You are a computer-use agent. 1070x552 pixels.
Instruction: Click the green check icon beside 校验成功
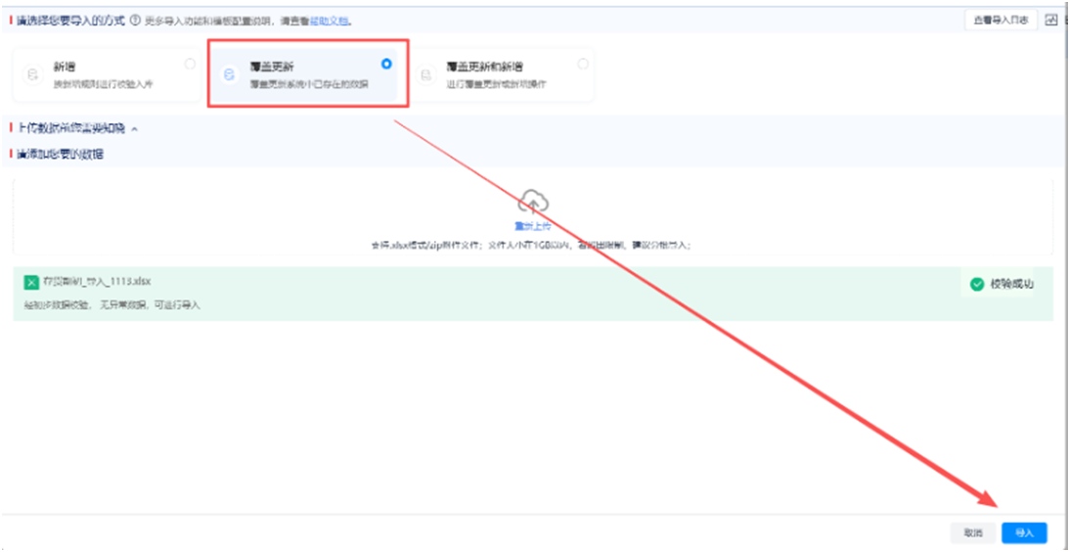tap(977, 284)
